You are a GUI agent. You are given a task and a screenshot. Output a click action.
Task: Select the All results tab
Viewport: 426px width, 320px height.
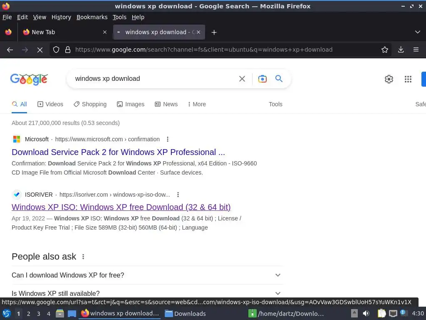[x=19, y=104]
